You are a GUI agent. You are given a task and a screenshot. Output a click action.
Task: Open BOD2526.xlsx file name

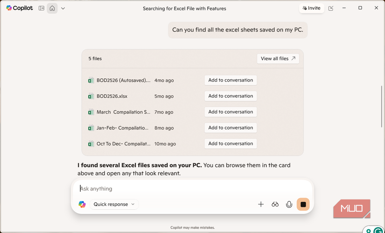112,96
